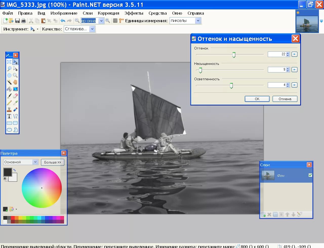The width and height of the screenshot is (324, 248).
Task: Reset colors to black and white icon
Action: [x=5, y=179]
